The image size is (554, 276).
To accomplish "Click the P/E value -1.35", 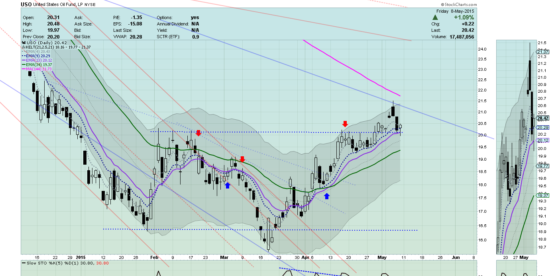I will (137, 17).
